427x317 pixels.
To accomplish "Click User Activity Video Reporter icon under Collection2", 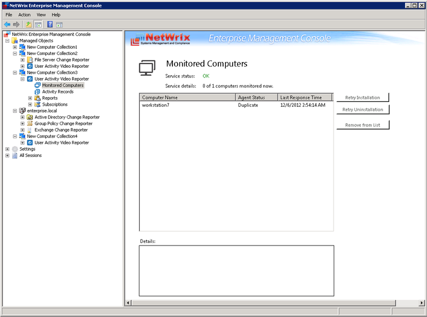I will coord(30,66).
